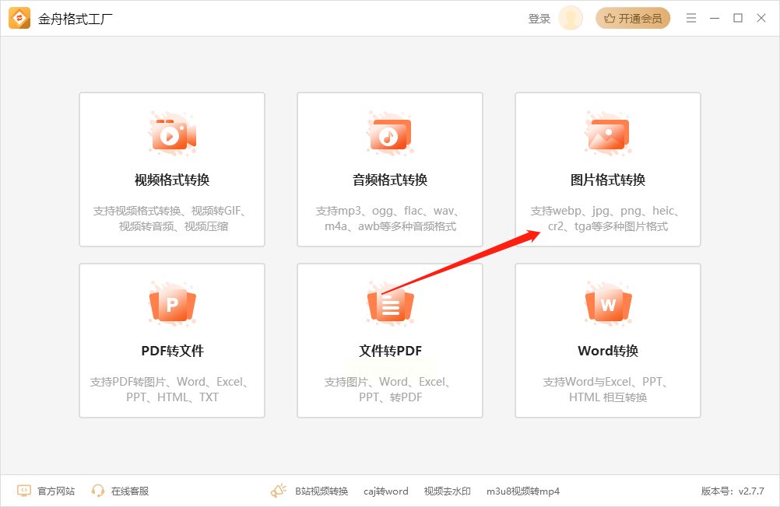
Task: Open the 视频去水印 link
Action: point(447,491)
